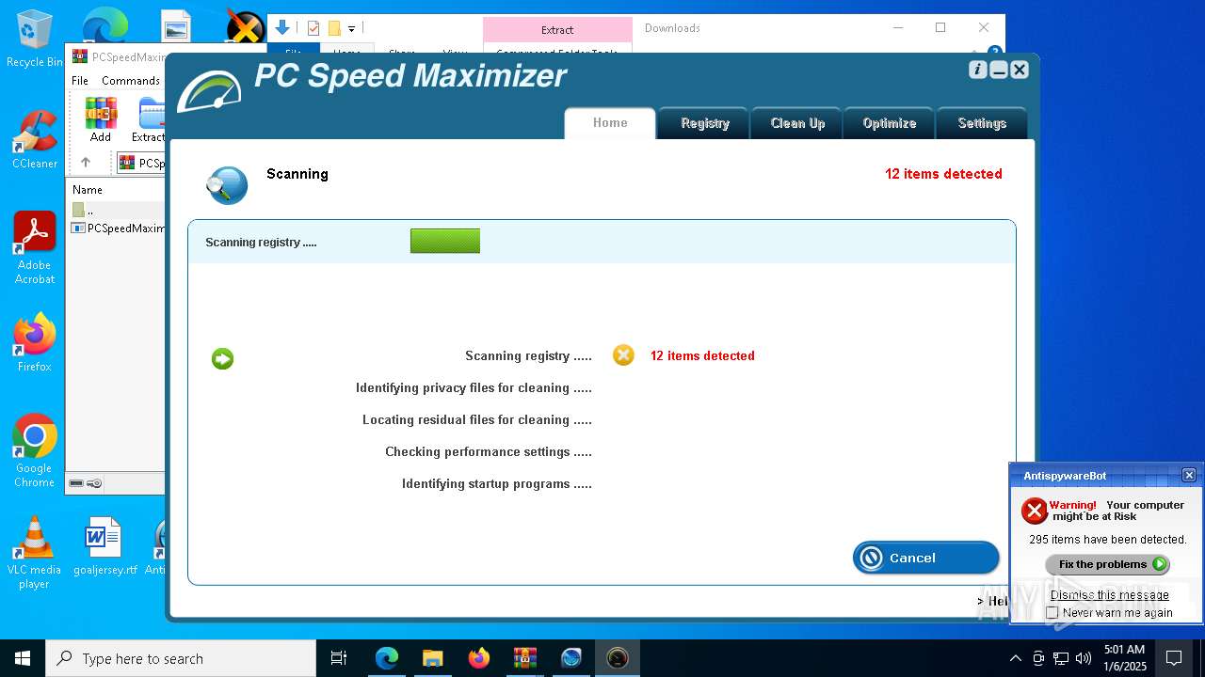Open Task View in taskbar

pyautogui.click(x=339, y=658)
